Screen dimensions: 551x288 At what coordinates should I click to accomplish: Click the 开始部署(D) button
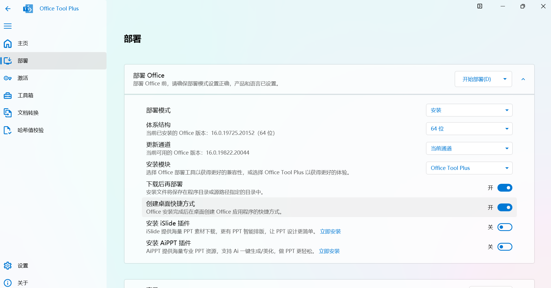tap(477, 79)
